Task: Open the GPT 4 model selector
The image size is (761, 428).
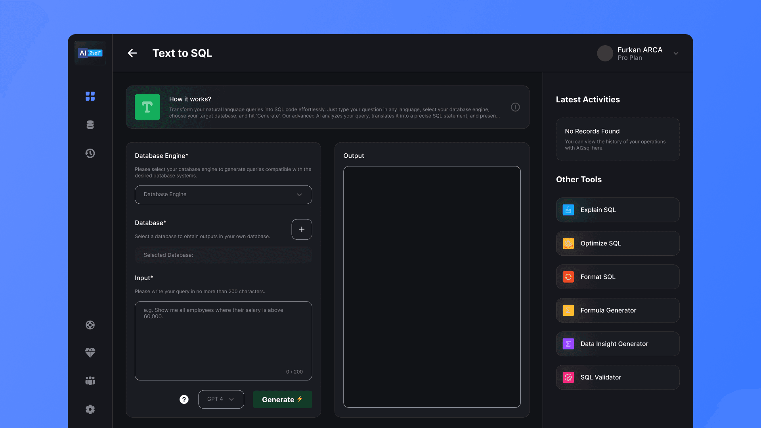Action: pos(221,399)
